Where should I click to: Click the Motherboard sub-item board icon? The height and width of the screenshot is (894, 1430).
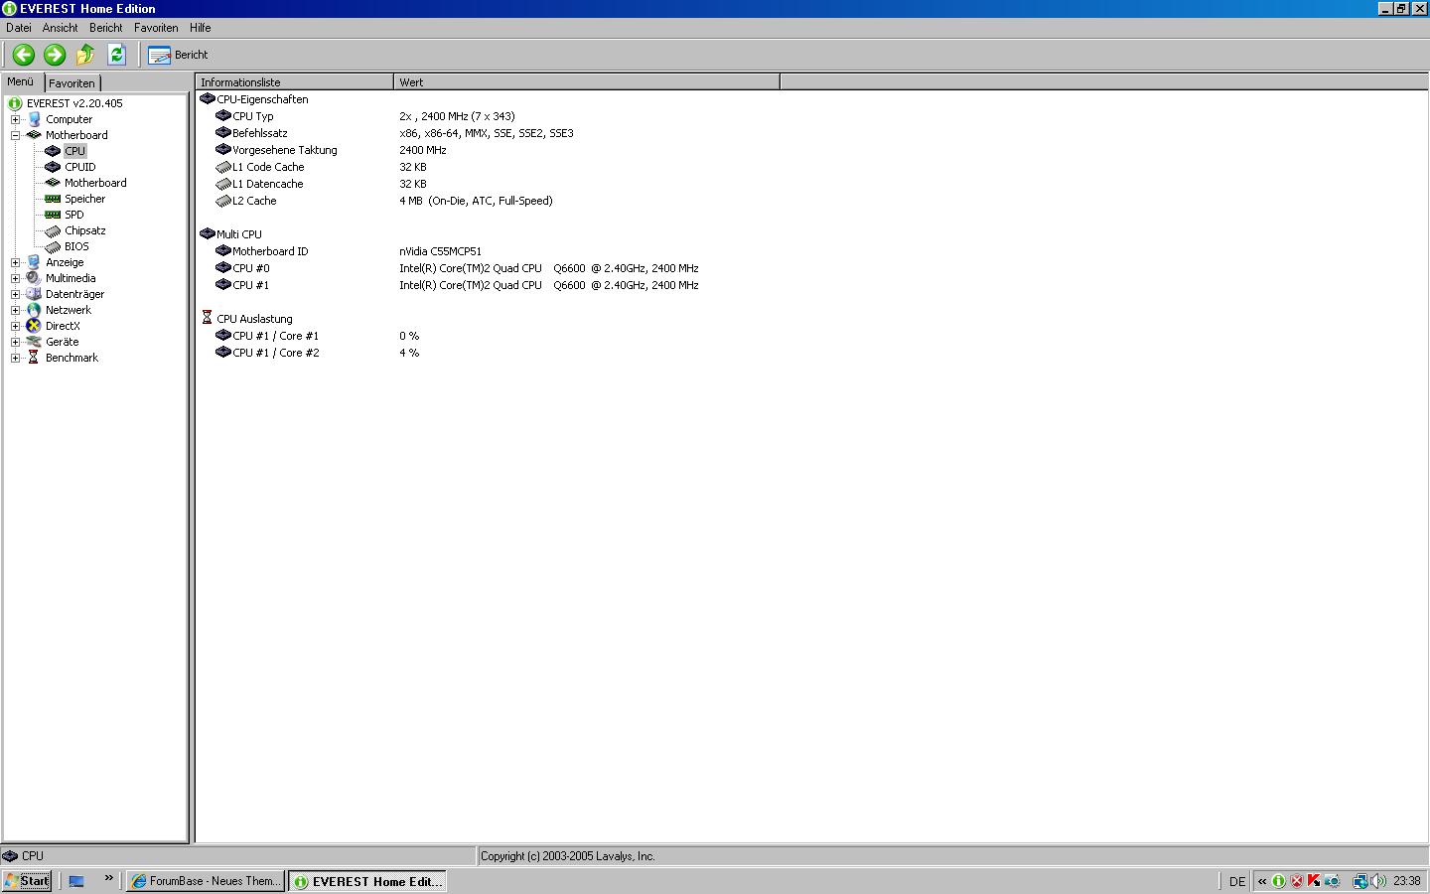point(53,183)
